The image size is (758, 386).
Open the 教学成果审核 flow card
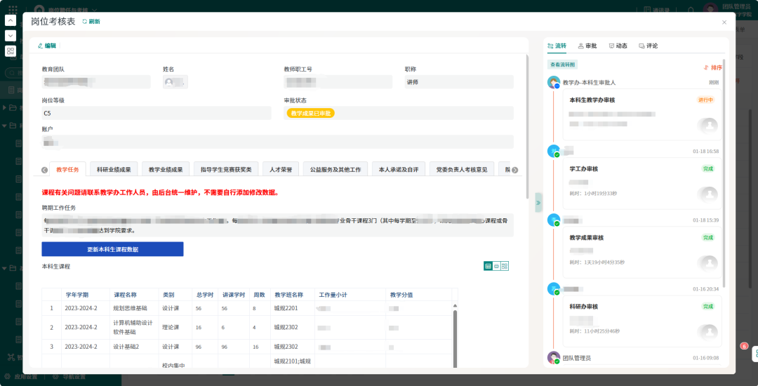pyautogui.click(x=642, y=253)
